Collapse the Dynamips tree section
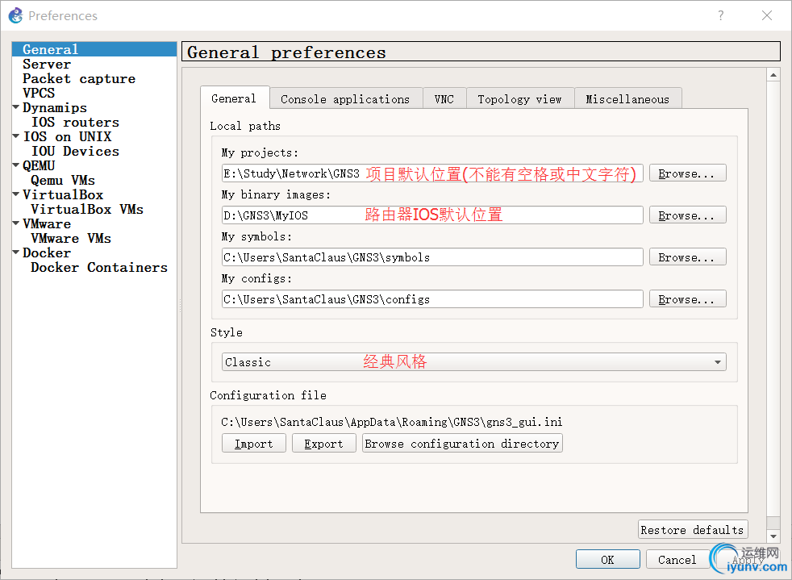Screen dimensions: 792x580 point(16,107)
